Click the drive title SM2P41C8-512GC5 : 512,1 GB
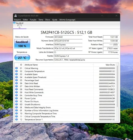Image resolution: width=133 pixels, height=140 pixels. click(x=66, y=32)
